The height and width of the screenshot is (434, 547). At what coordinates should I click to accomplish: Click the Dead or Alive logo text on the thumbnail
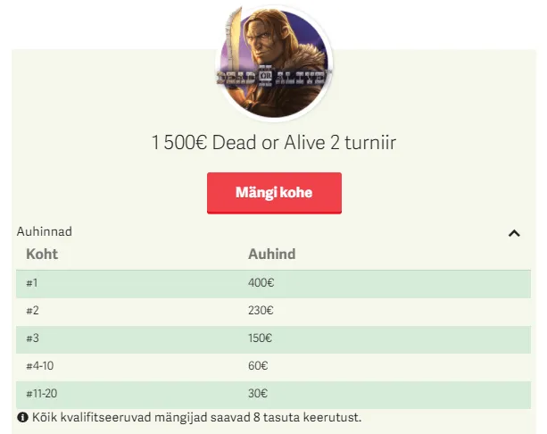tap(274, 77)
